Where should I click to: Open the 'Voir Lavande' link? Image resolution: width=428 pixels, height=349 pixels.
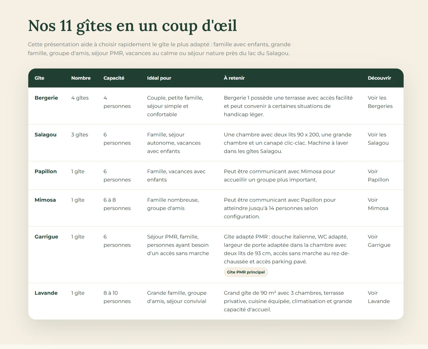click(378, 297)
